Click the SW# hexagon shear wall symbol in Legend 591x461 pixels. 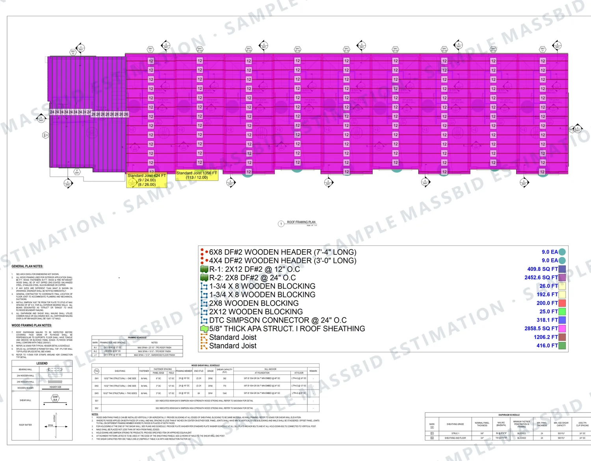click(55, 398)
